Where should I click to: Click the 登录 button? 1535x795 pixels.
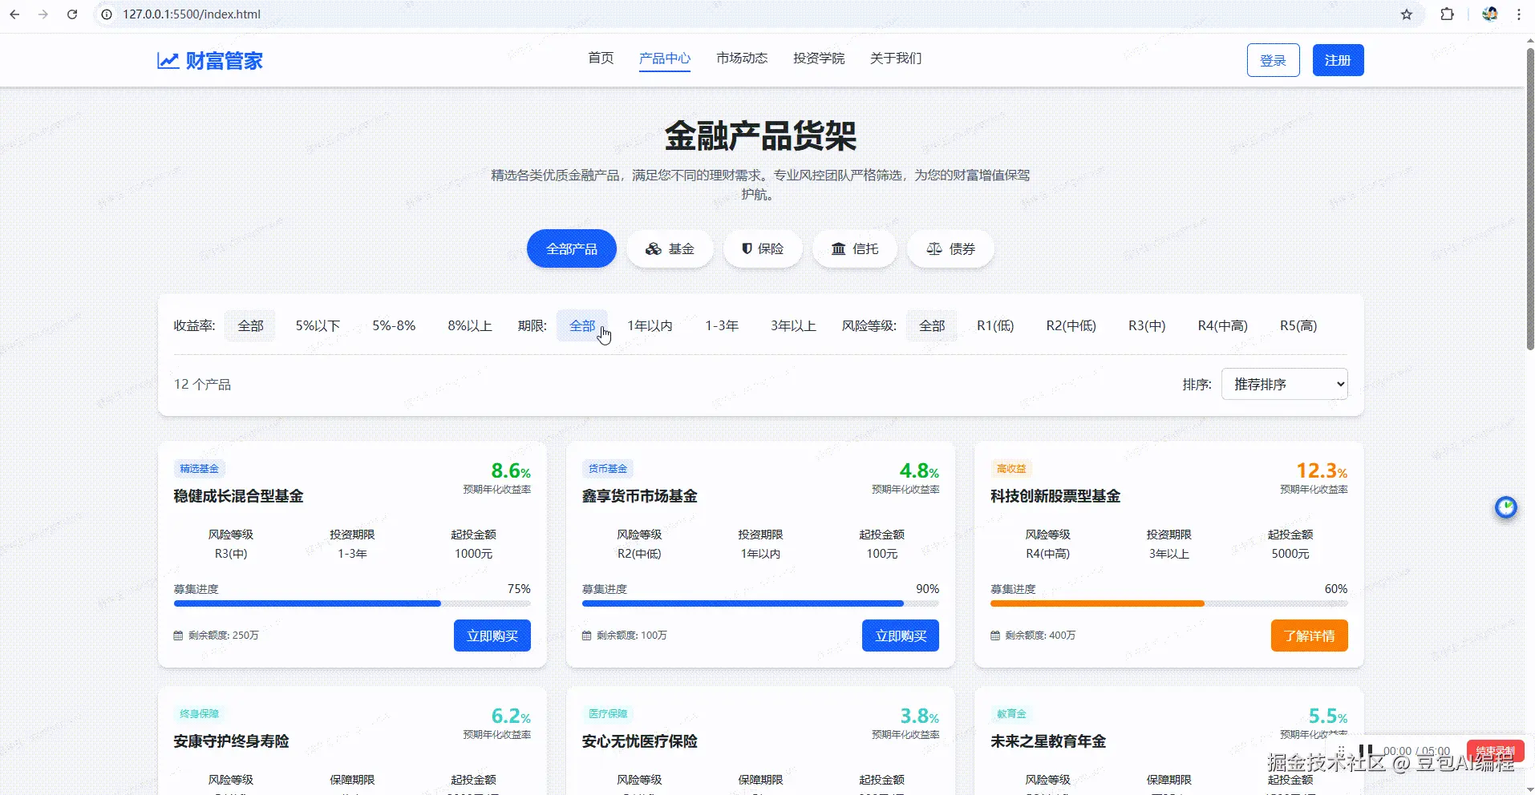coord(1274,60)
